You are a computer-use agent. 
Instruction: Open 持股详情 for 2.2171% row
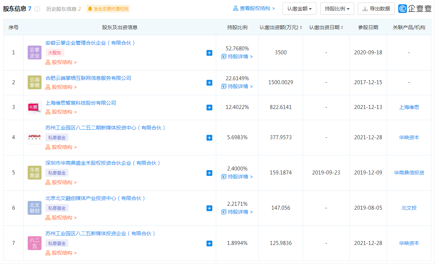[237, 212]
